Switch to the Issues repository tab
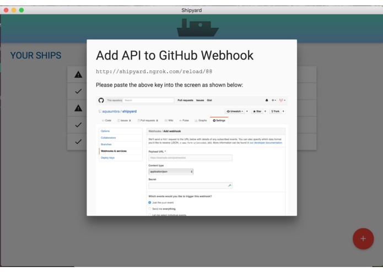The width and height of the screenshot is (383, 272). pos(124,121)
